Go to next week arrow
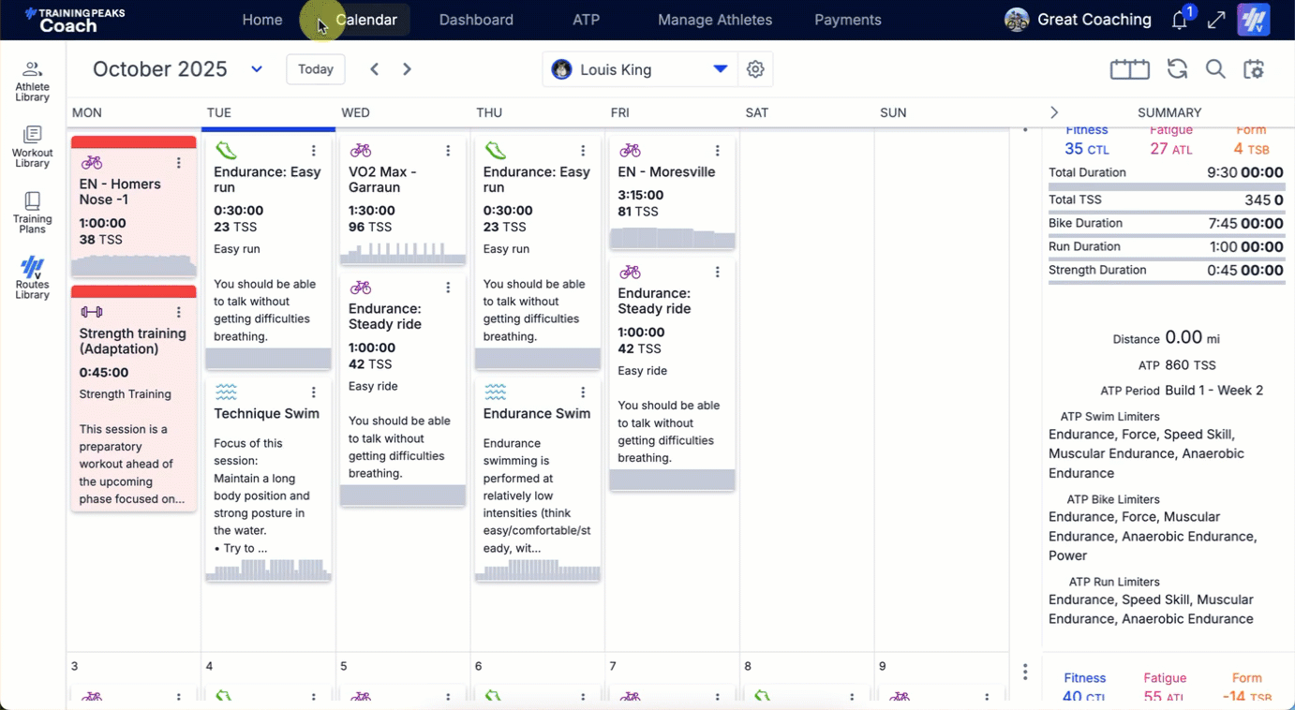 pos(407,69)
